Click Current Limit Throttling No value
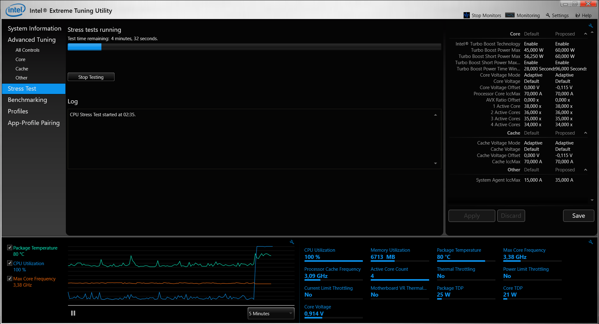599x324 pixels. click(x=308, y=295)
